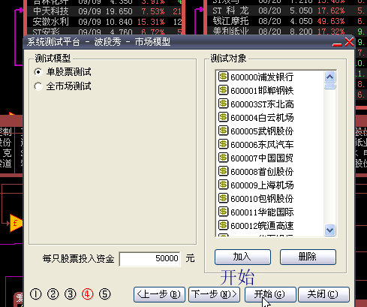Select 600005武钢股份 in the list

(262, 131)
